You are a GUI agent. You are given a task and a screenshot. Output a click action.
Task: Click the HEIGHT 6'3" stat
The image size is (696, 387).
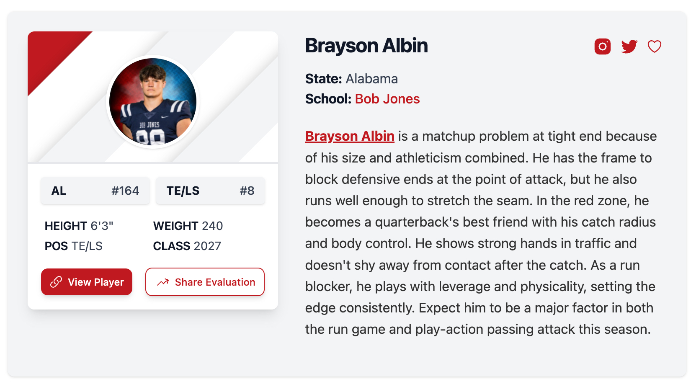point(79,226)
